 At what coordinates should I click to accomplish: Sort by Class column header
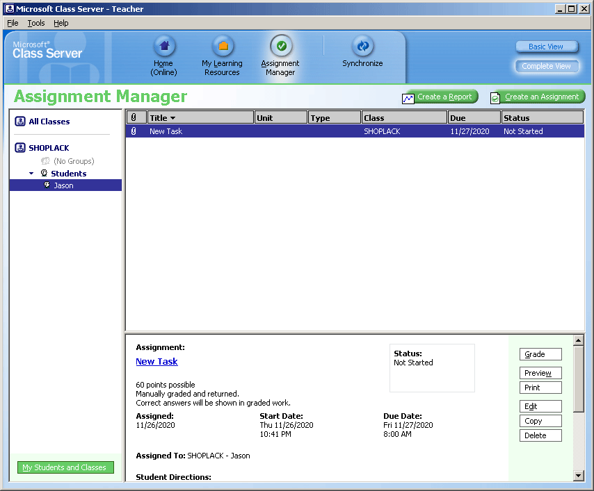coord(404,117)
